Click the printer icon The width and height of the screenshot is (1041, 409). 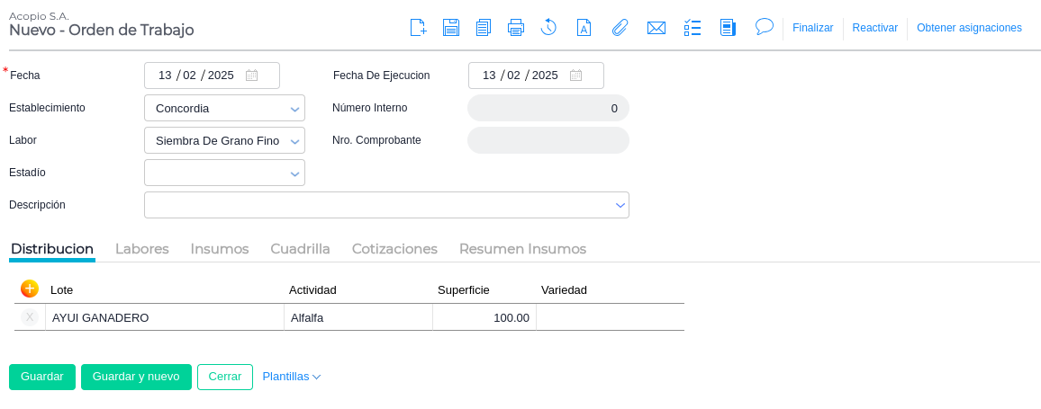click(516, 28)
